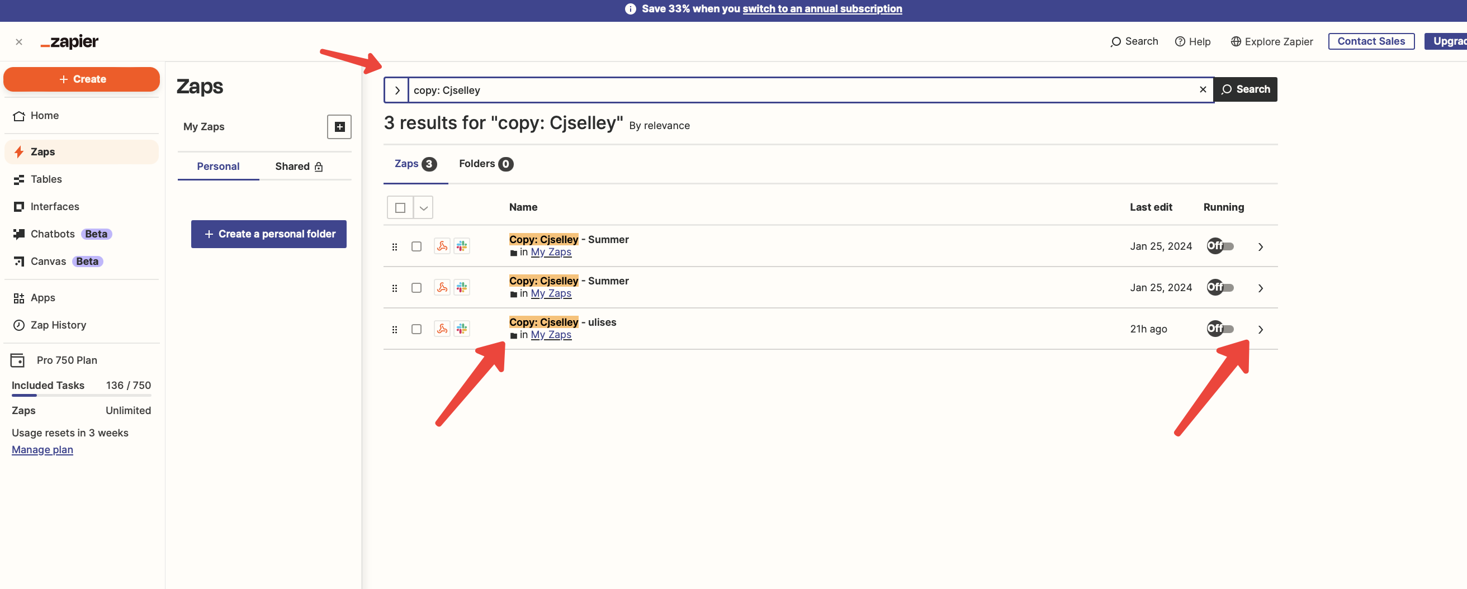Click the included tasks usage progress bar
1467x589 pixels.
82,395
